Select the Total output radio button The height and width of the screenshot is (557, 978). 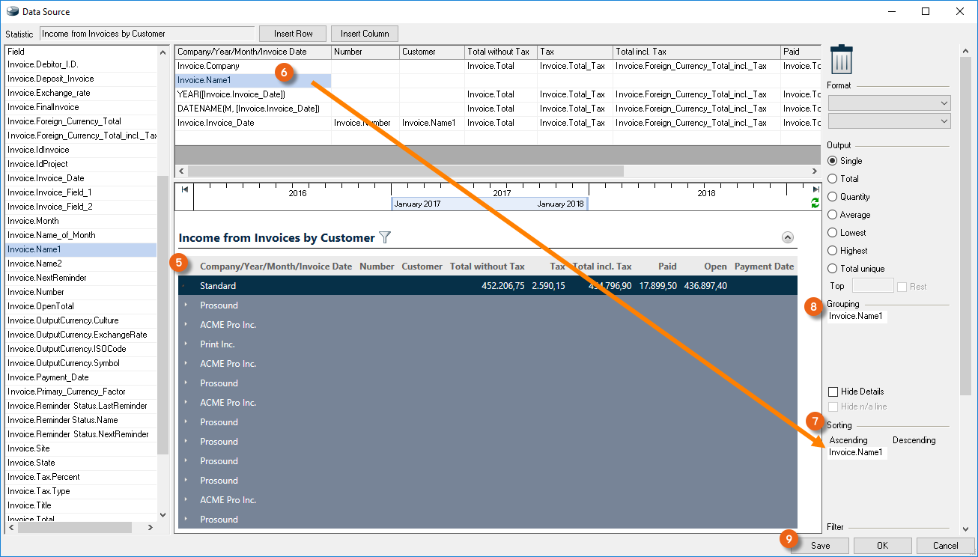click(832, 179)
